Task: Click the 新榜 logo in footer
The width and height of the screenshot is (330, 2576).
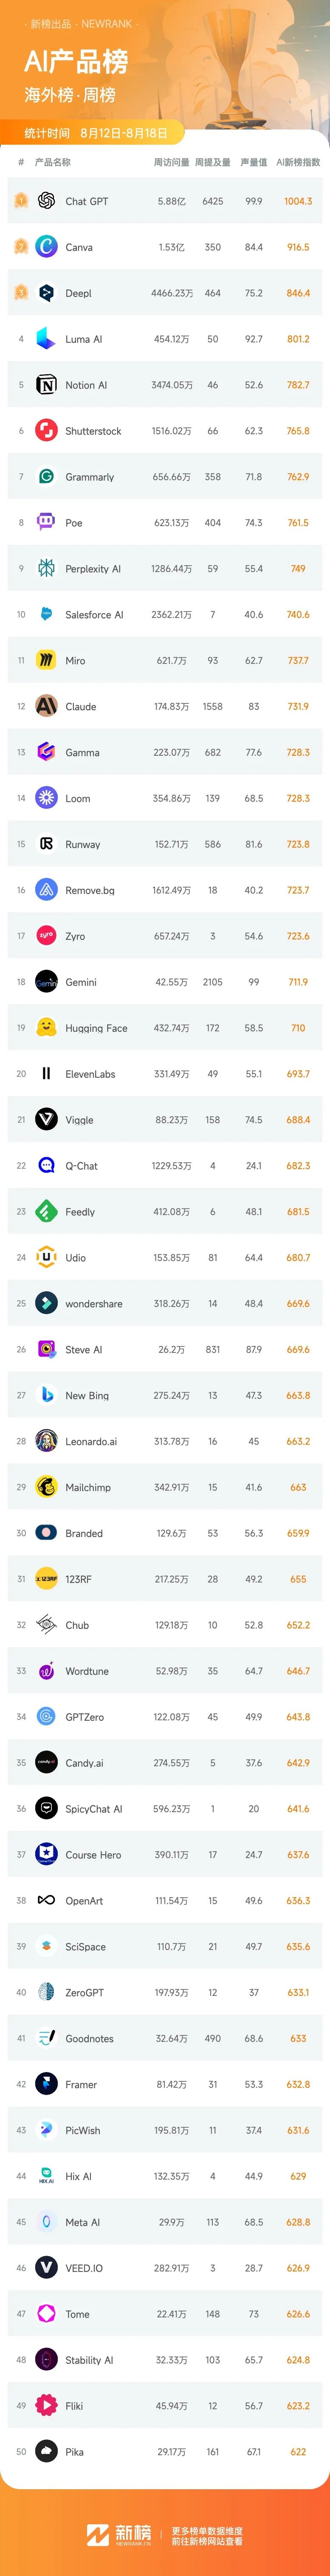Action: click(x=118, y=2526)
